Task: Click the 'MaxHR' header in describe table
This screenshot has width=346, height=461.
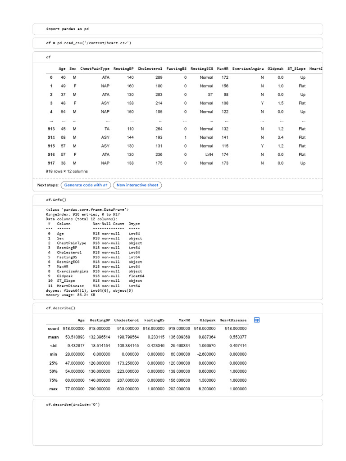Action: click(x=184, y=320)
